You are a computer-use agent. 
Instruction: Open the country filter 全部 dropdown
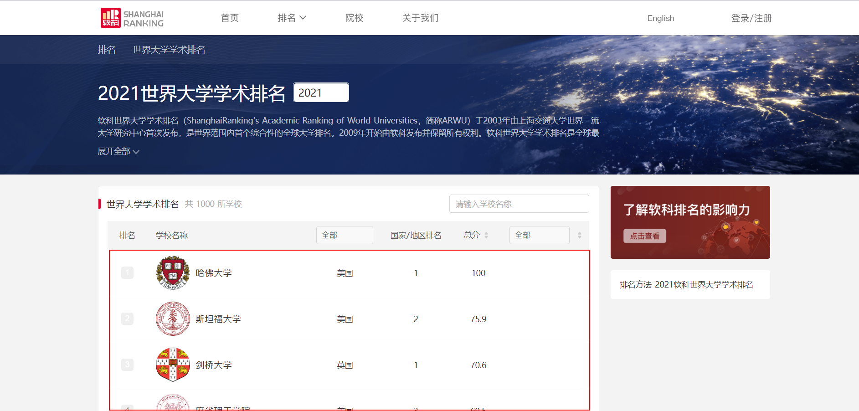(x=345, y=235)
